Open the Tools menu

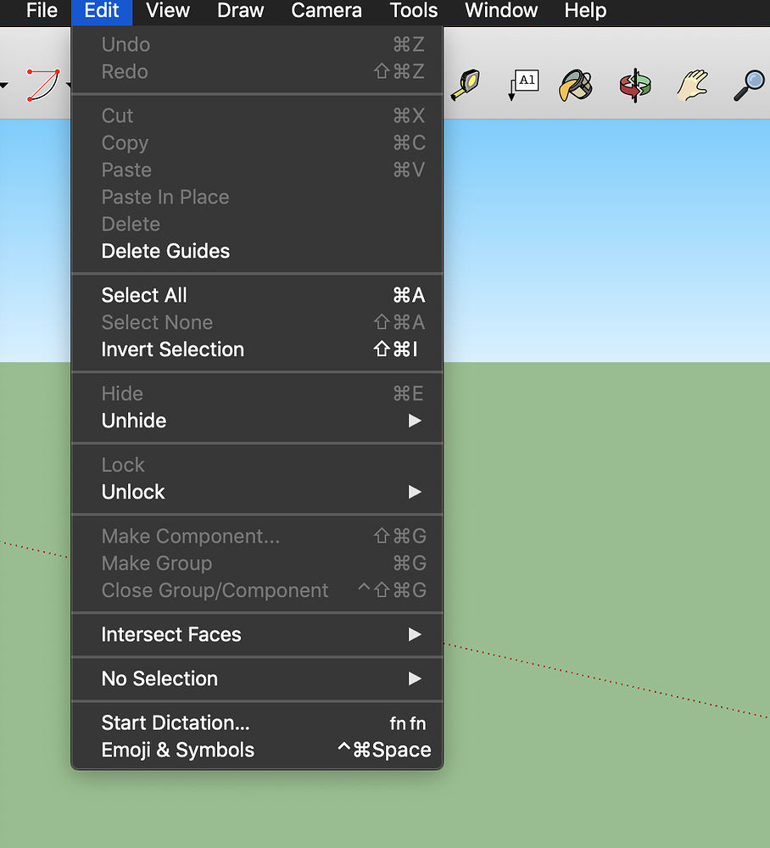point(414,12)
